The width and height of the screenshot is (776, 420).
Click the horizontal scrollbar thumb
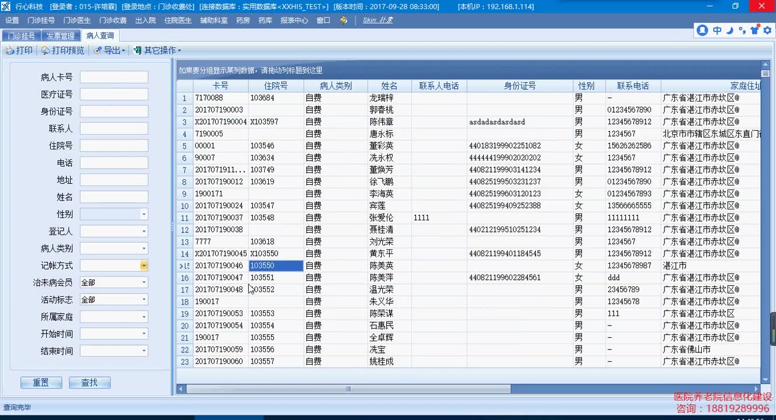(348, 389)
